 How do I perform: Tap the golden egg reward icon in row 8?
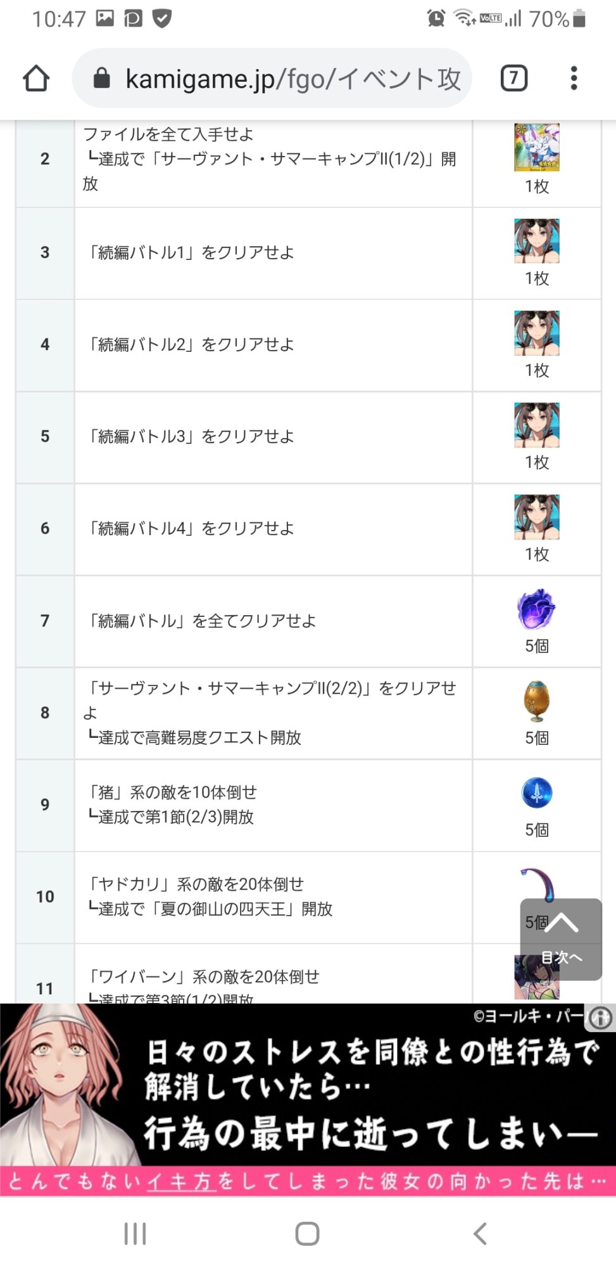536,701
